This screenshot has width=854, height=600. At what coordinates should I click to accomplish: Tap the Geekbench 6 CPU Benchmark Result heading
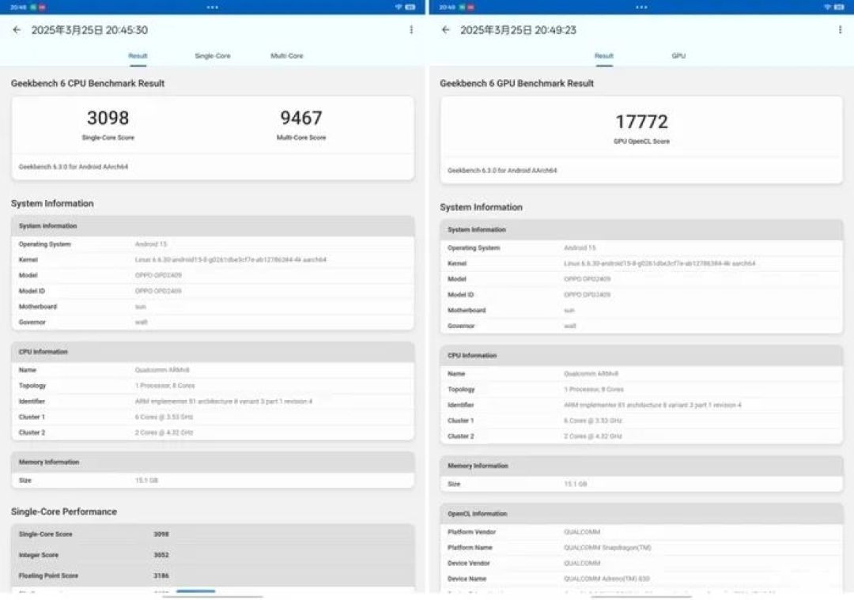[x=88, y=83]
